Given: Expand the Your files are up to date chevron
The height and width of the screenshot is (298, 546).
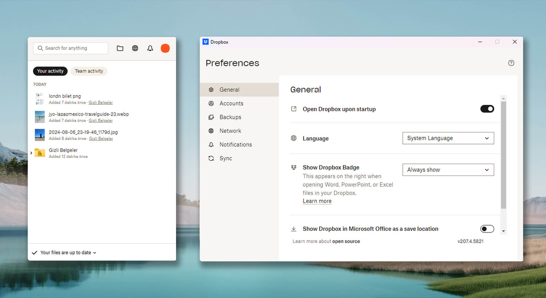Looking at the screenshot, I should 94,253.
